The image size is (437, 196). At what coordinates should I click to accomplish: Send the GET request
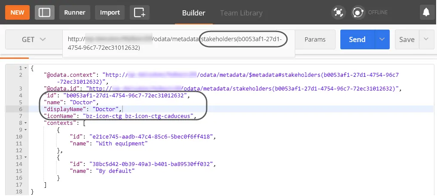358,39
